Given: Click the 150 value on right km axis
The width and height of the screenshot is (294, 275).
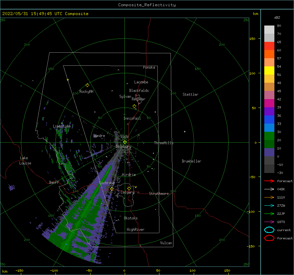Looking at the screenshot, I should click(x=252, y=39).
